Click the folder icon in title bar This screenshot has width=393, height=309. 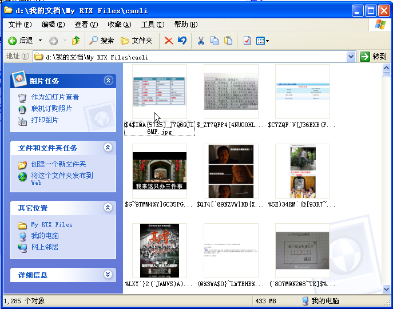coord(8,10)
